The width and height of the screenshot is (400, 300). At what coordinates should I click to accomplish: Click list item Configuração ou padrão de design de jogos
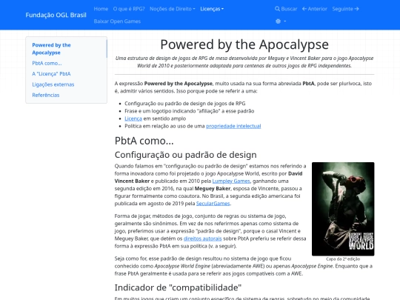pos(185,104)
